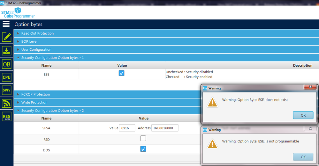Viewport: 319px width, 166px height.
Task: Close the 'does not exist' Warning dialog
Action: pyautogui.click(x=310, y=87)
